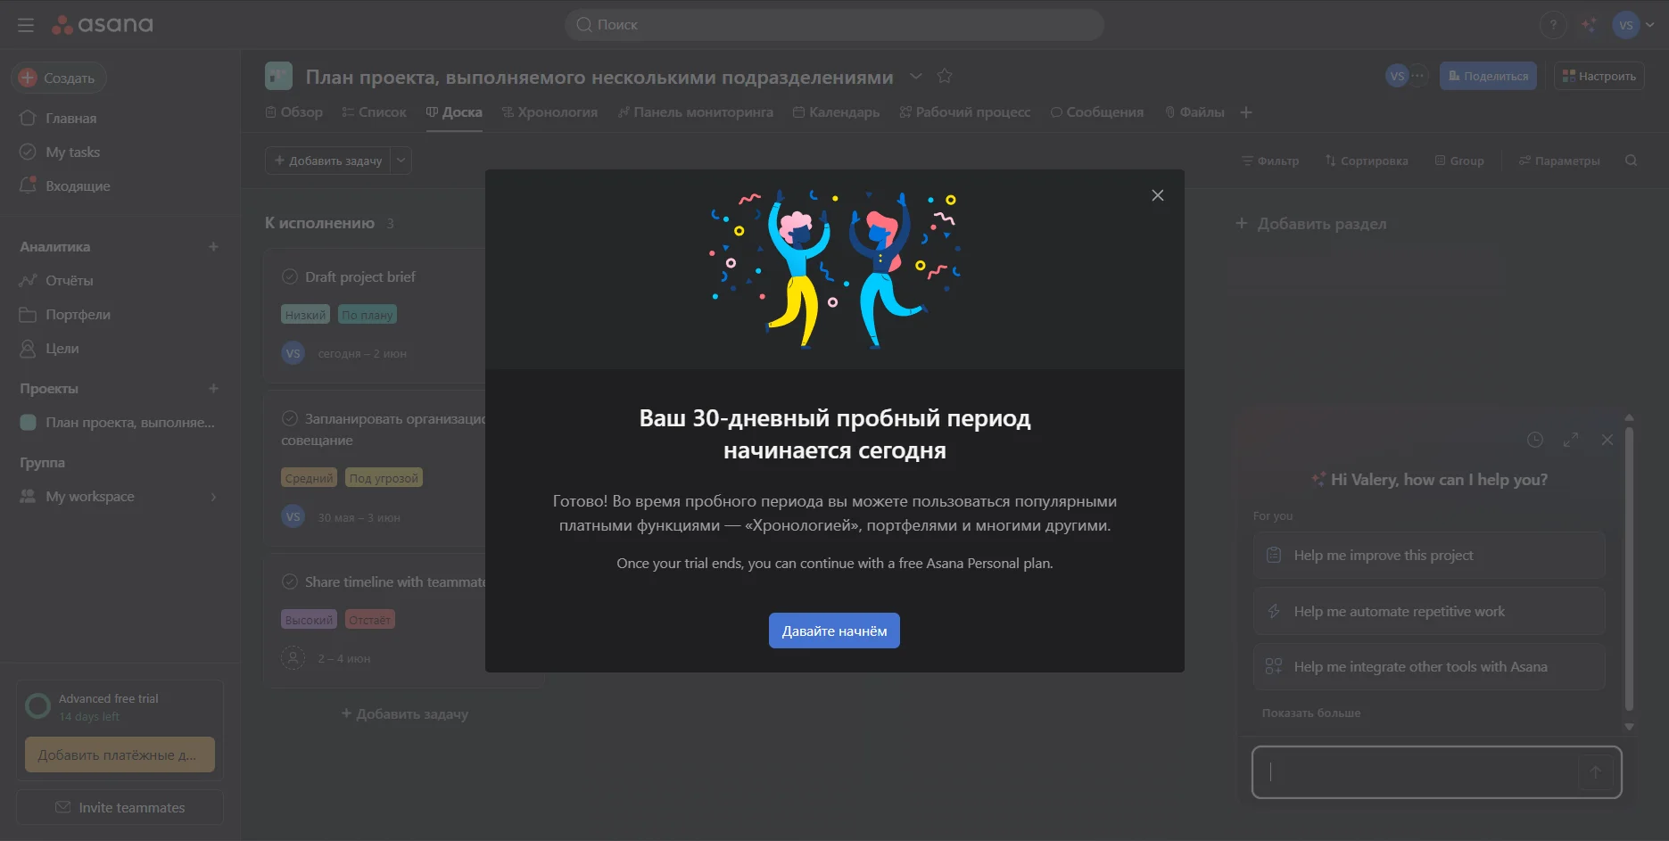Image resolution: width=1669 pixels, height=841 pixels.
Task: Expand My workspace chevron
Action: pyautogui.click(x=213, y=496)
